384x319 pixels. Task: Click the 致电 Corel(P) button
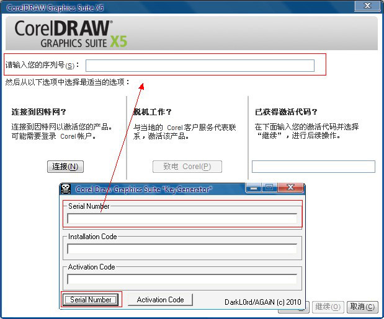[x=187, y=167]
